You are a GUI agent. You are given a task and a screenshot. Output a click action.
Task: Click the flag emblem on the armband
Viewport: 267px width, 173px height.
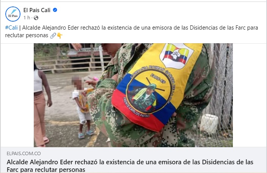click(176, 55)
